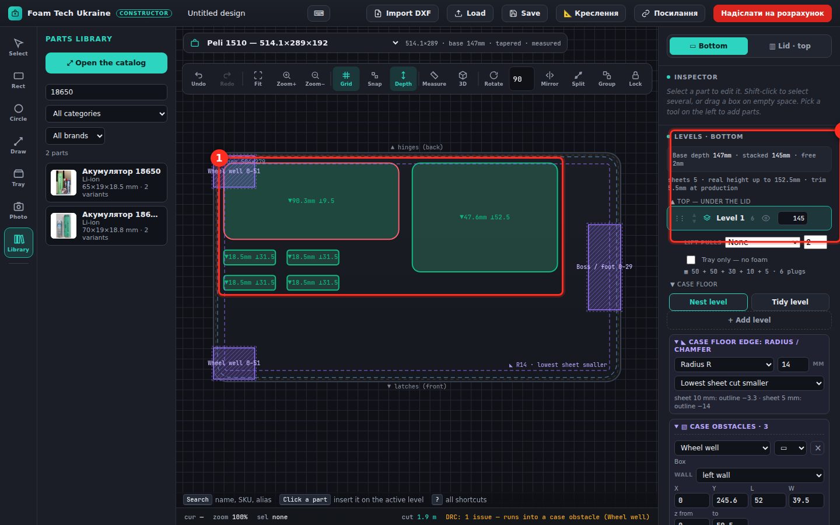
Task: Toggle Level 1 visibility eye
Action: coord(766,218)
